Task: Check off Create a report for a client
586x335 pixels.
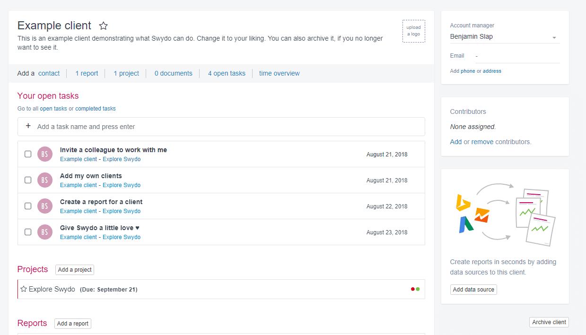Action: point(28,206)
